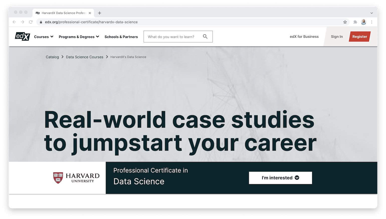This screenshot has height=219, width=386.
Task: Open the Courses dropdown
Action: 43,37
